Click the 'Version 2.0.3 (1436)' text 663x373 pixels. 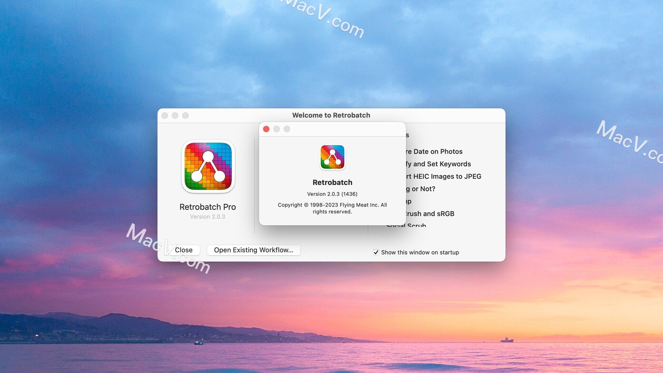pyautogui.click(x=332, y=194)
